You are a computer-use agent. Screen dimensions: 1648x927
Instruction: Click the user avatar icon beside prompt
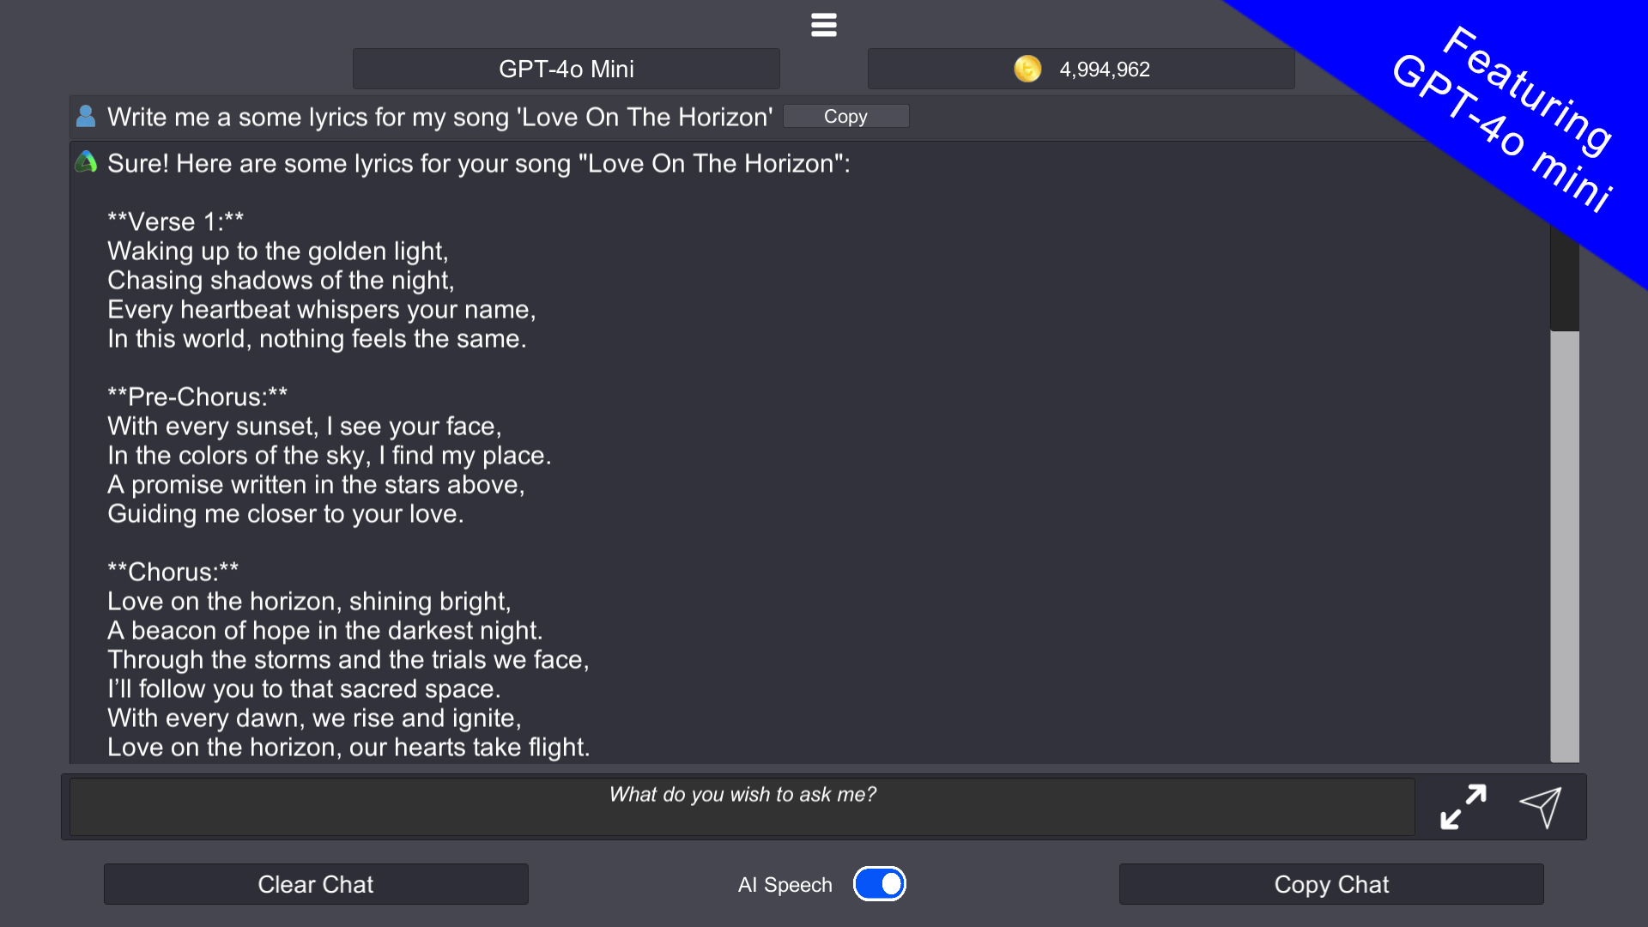(86, 116)
